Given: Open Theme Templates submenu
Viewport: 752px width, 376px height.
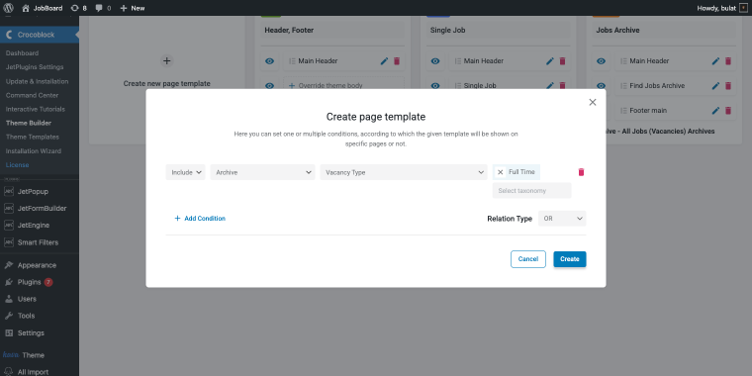Looking at the screenshot, I should (x=33, y=138).
